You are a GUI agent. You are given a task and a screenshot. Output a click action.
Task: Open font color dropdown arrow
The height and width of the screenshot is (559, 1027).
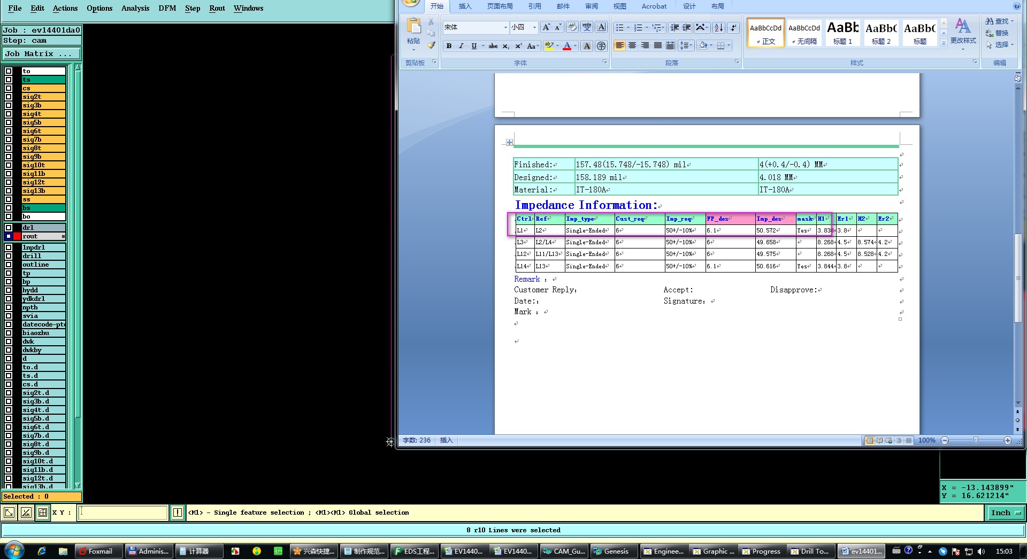575,46
